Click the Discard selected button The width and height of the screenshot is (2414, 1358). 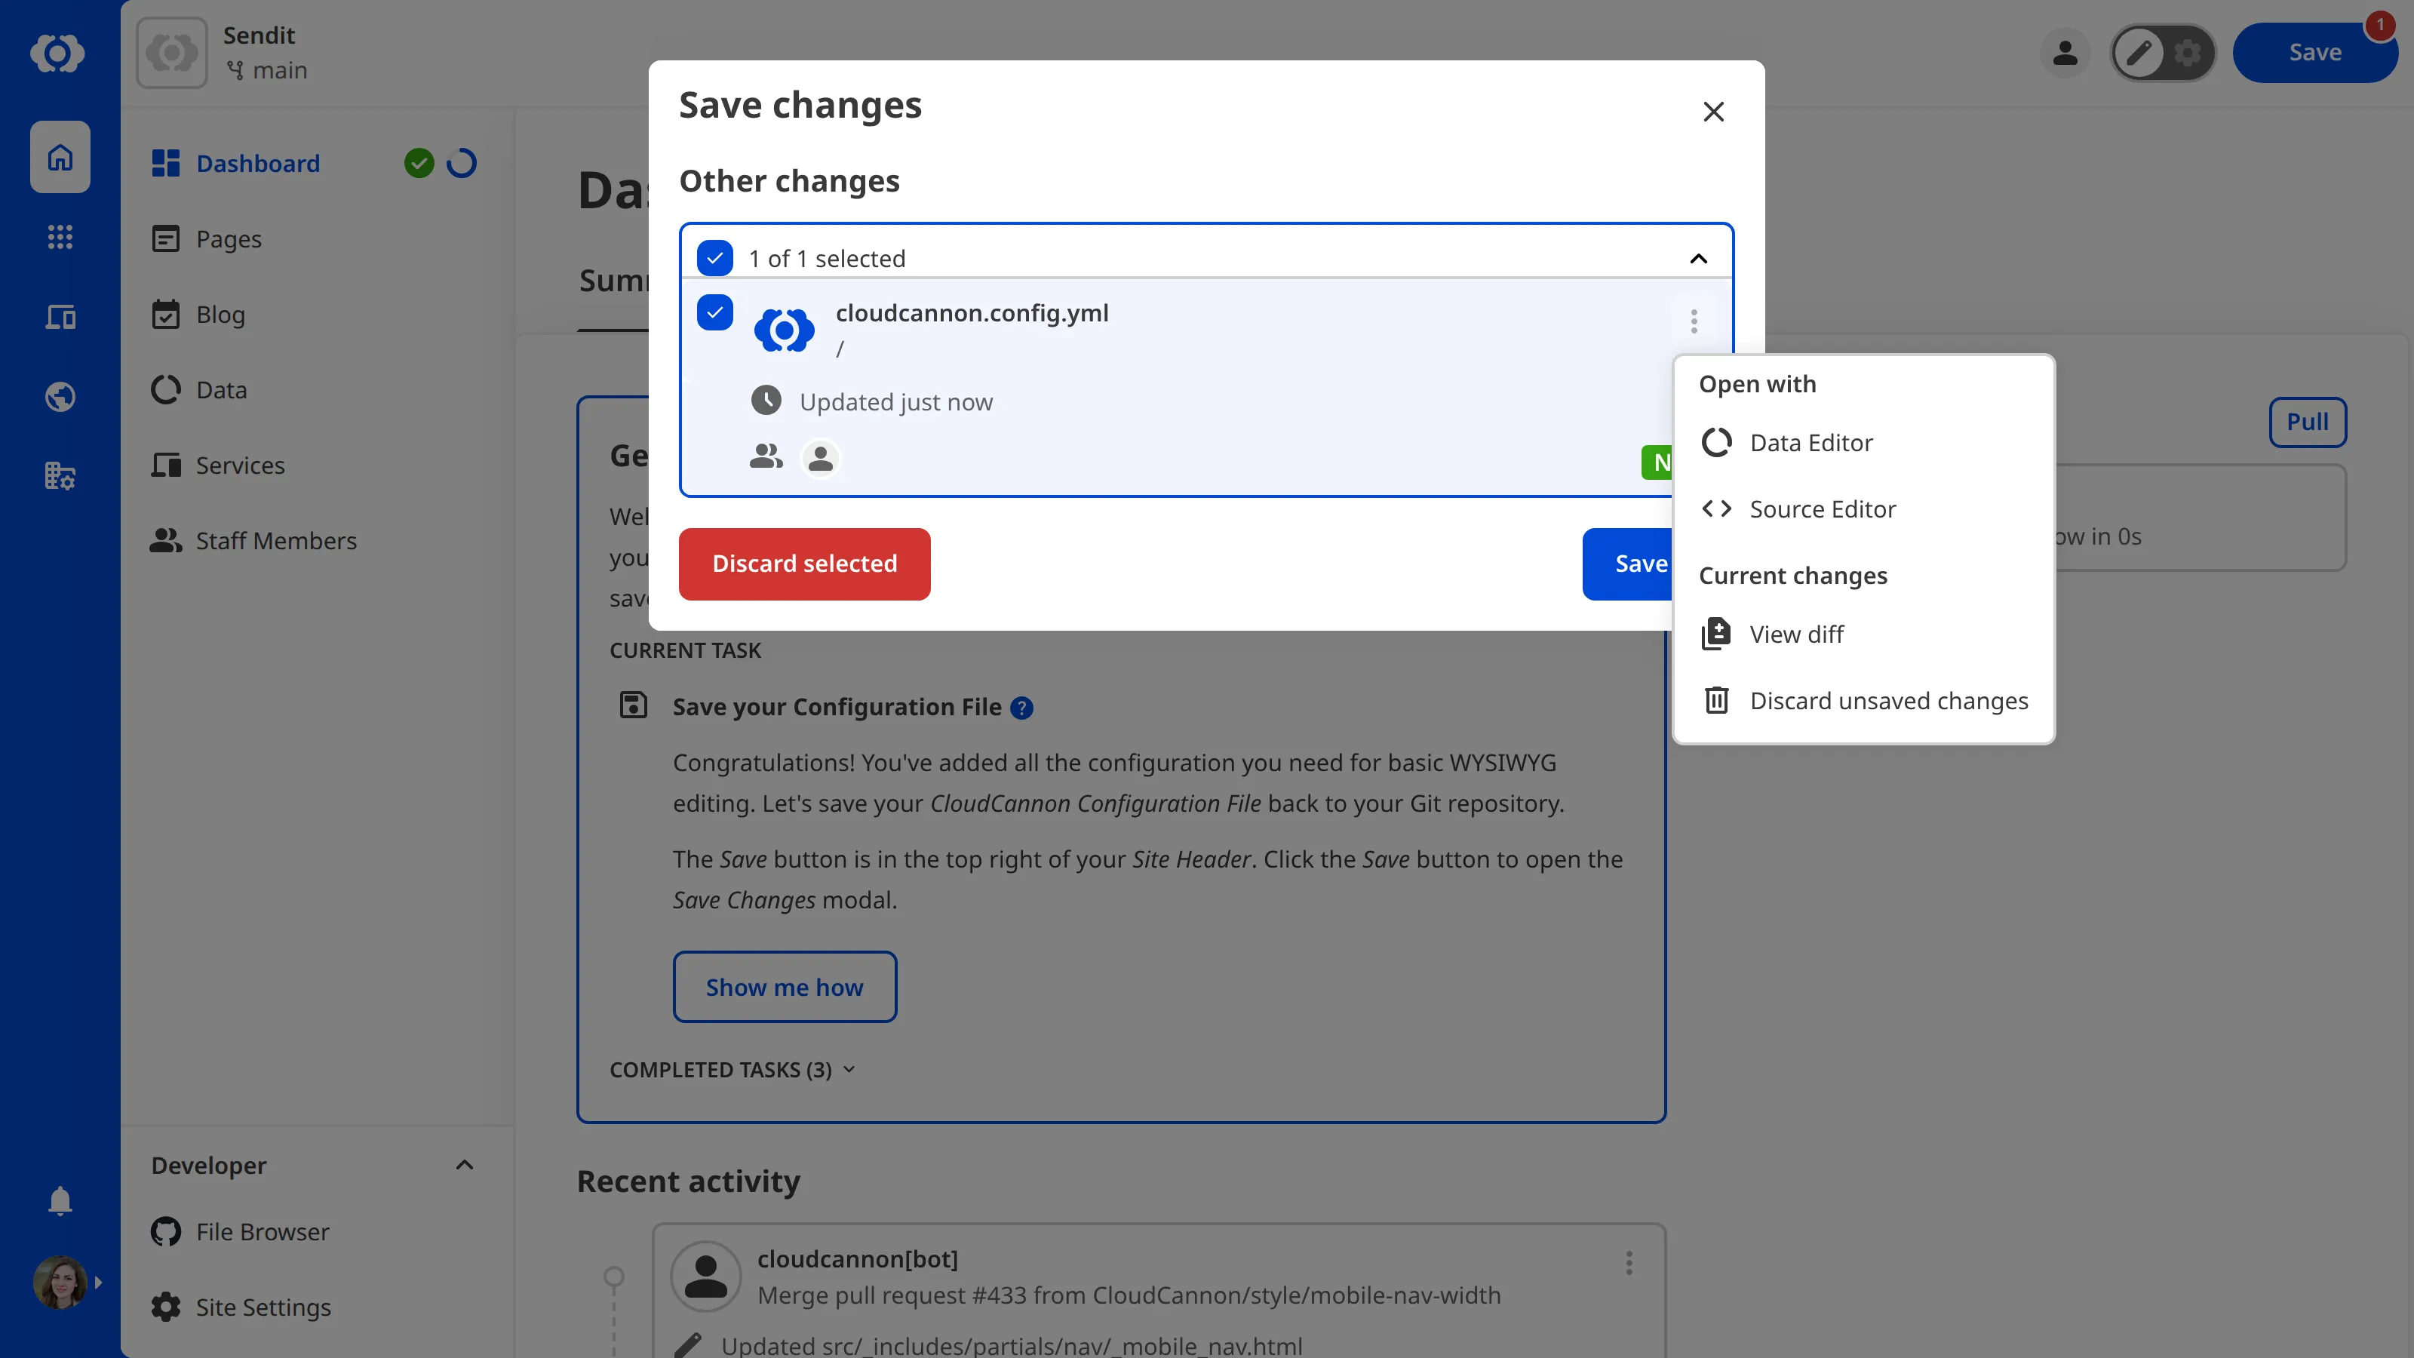(x=804, y=564)
